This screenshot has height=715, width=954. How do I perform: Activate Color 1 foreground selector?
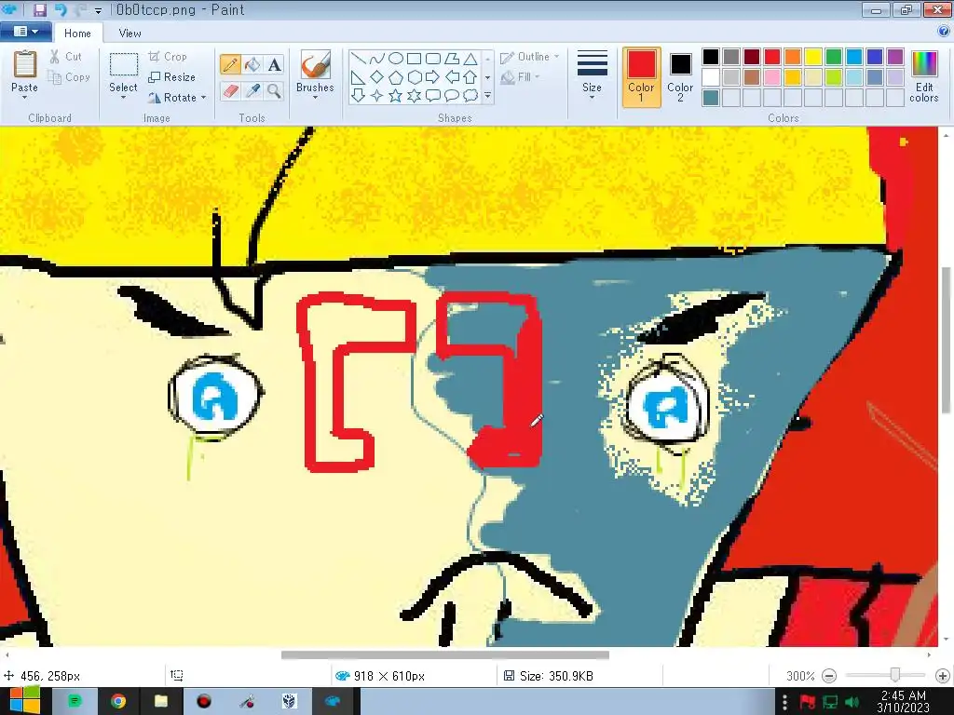click(641, 77)
